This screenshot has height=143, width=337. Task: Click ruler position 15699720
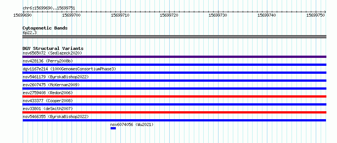point(169,15)
